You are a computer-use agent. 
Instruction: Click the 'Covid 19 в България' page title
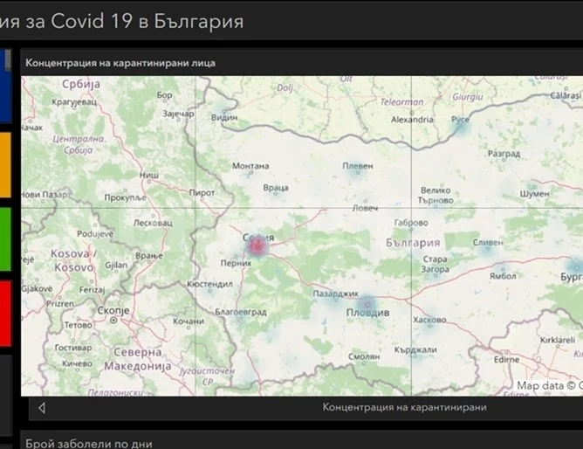tap(147, 20)
